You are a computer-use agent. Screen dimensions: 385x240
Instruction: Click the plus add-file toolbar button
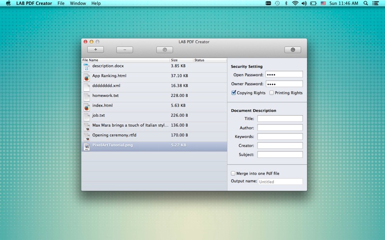[95, 50]
